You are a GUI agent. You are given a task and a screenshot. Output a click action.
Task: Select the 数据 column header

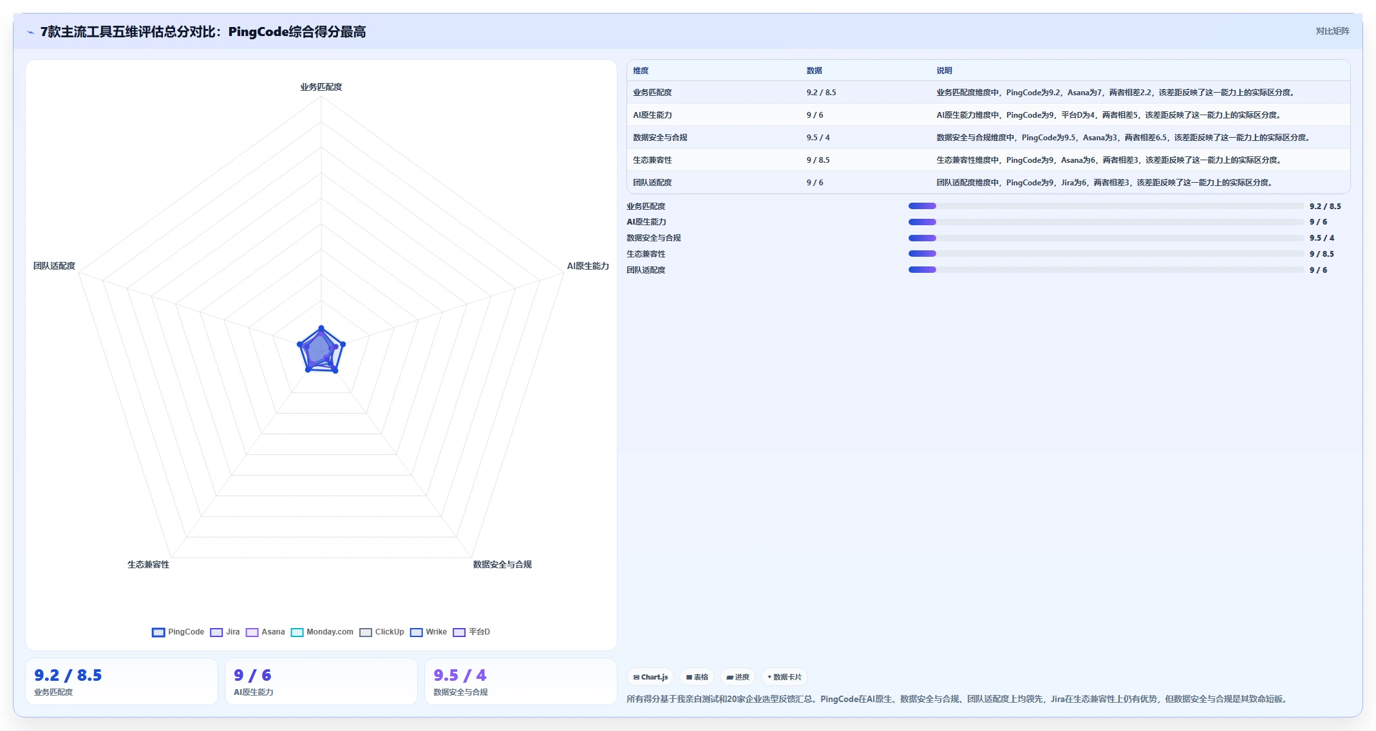(815, 71)
